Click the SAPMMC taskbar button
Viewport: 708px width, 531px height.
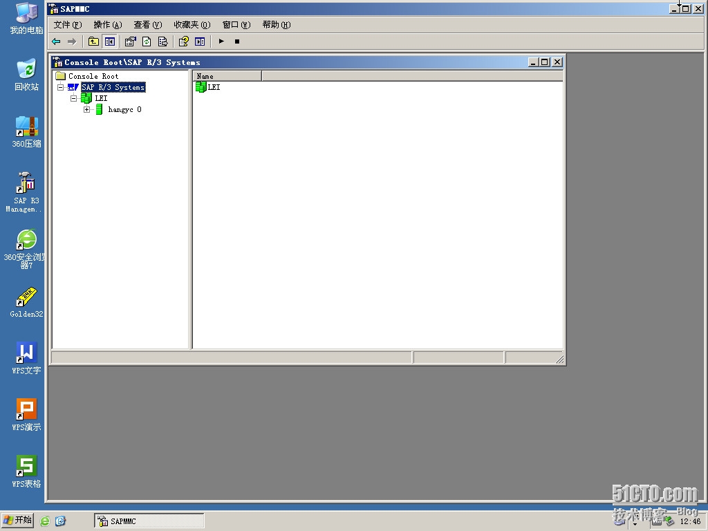tap(149, 521)
